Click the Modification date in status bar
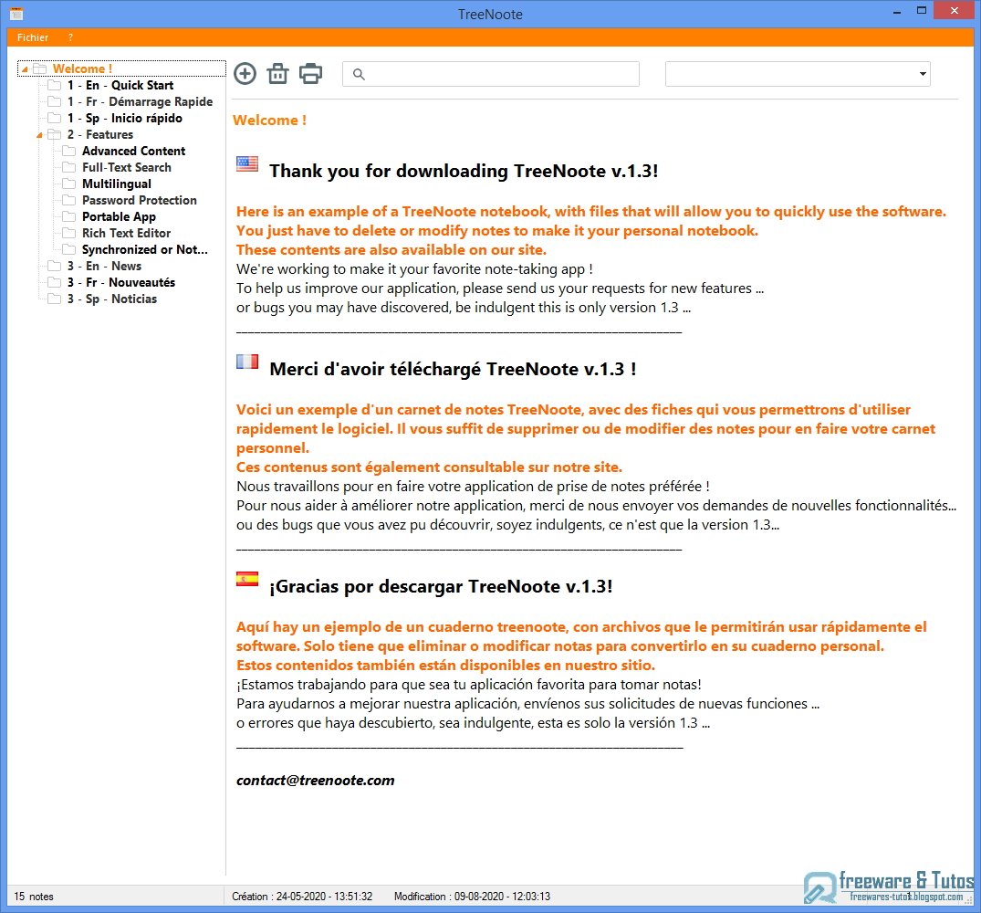Screen dimensions: 981x913 (473, 896)
